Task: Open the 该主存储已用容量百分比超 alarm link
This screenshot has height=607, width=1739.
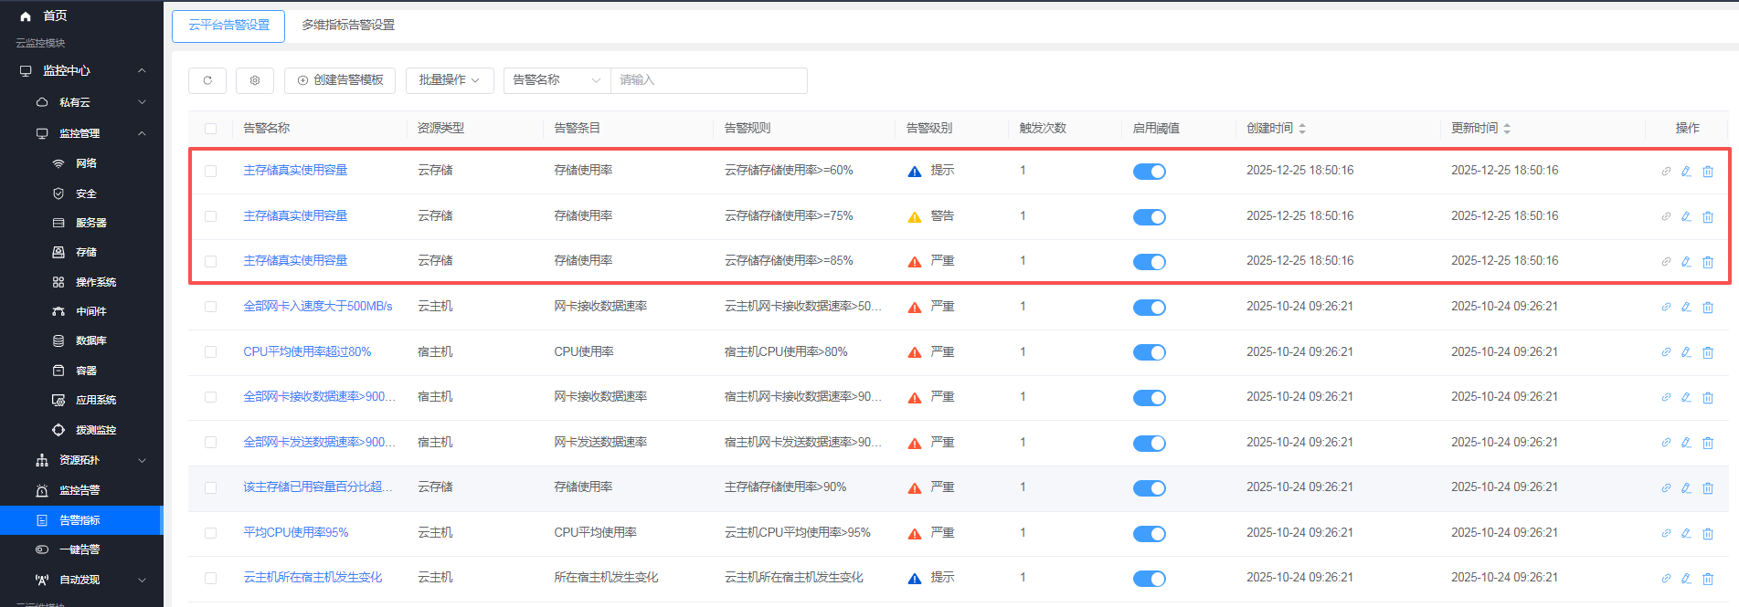Action: 318,487
